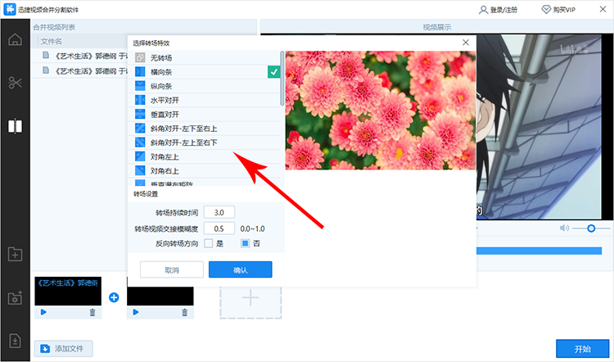Click green checkmark on 横向条 row
614x362 pixels.
(273, 72)
